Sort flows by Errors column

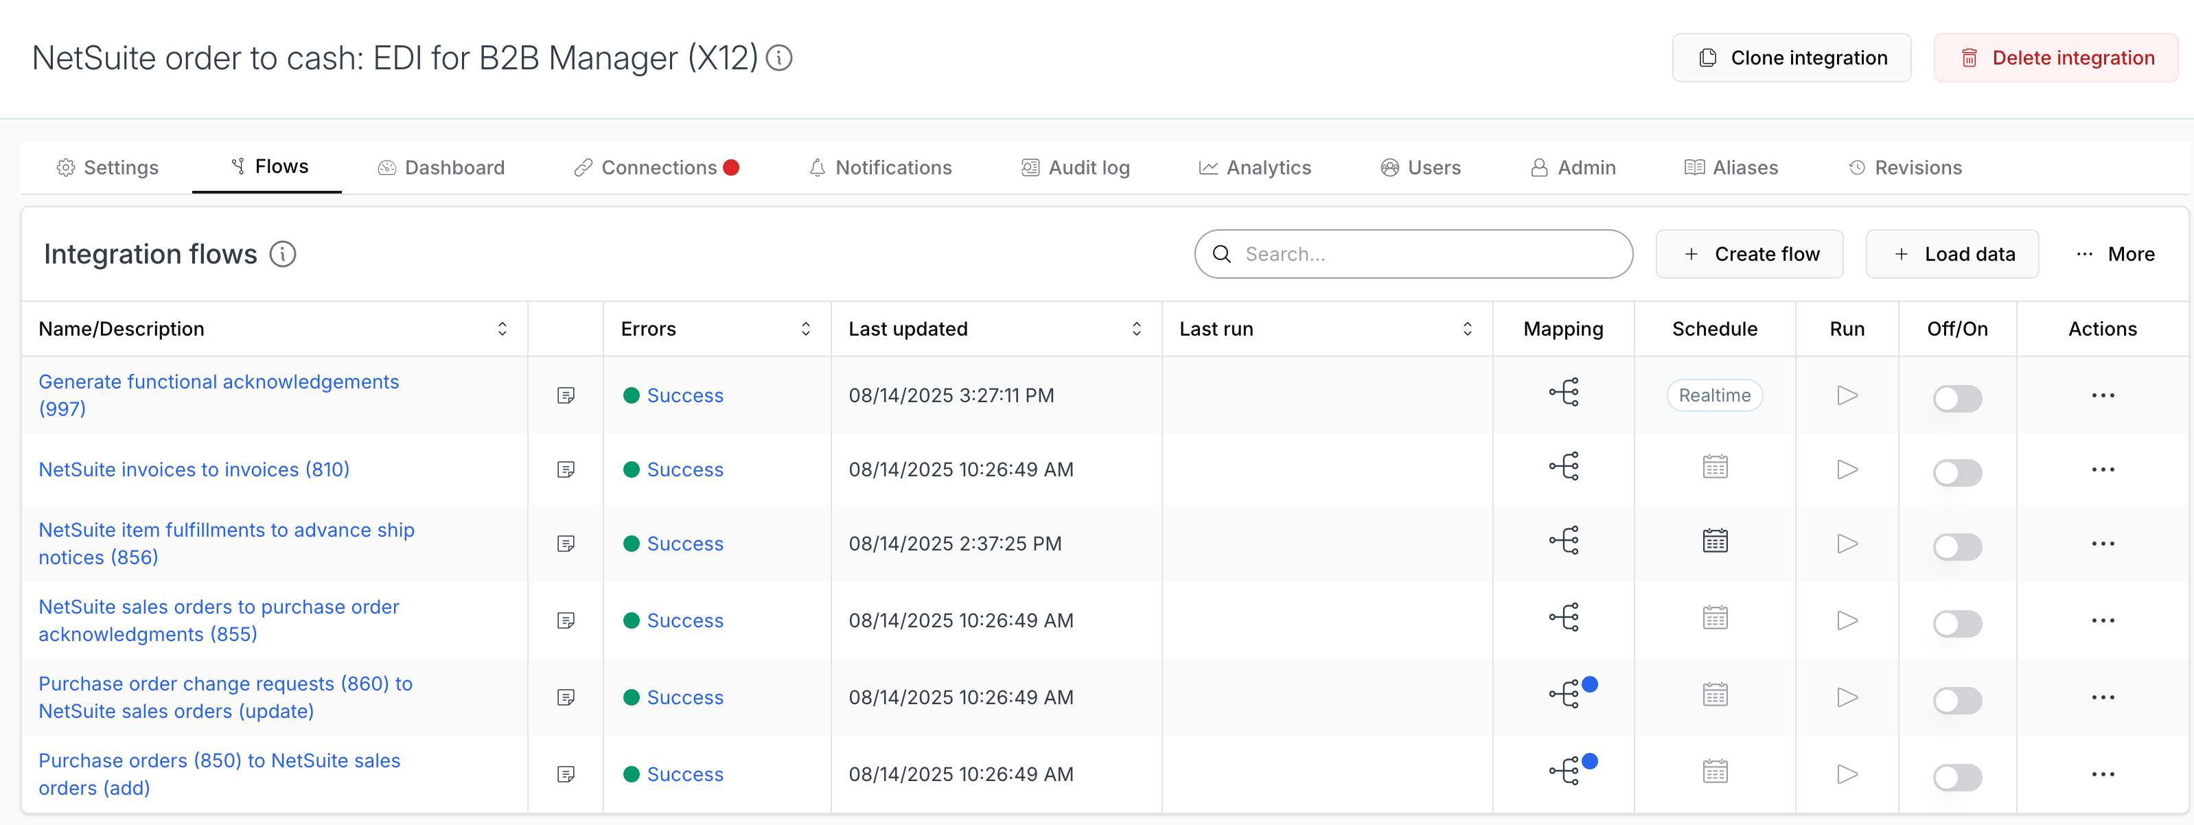(x=806, y=329)
